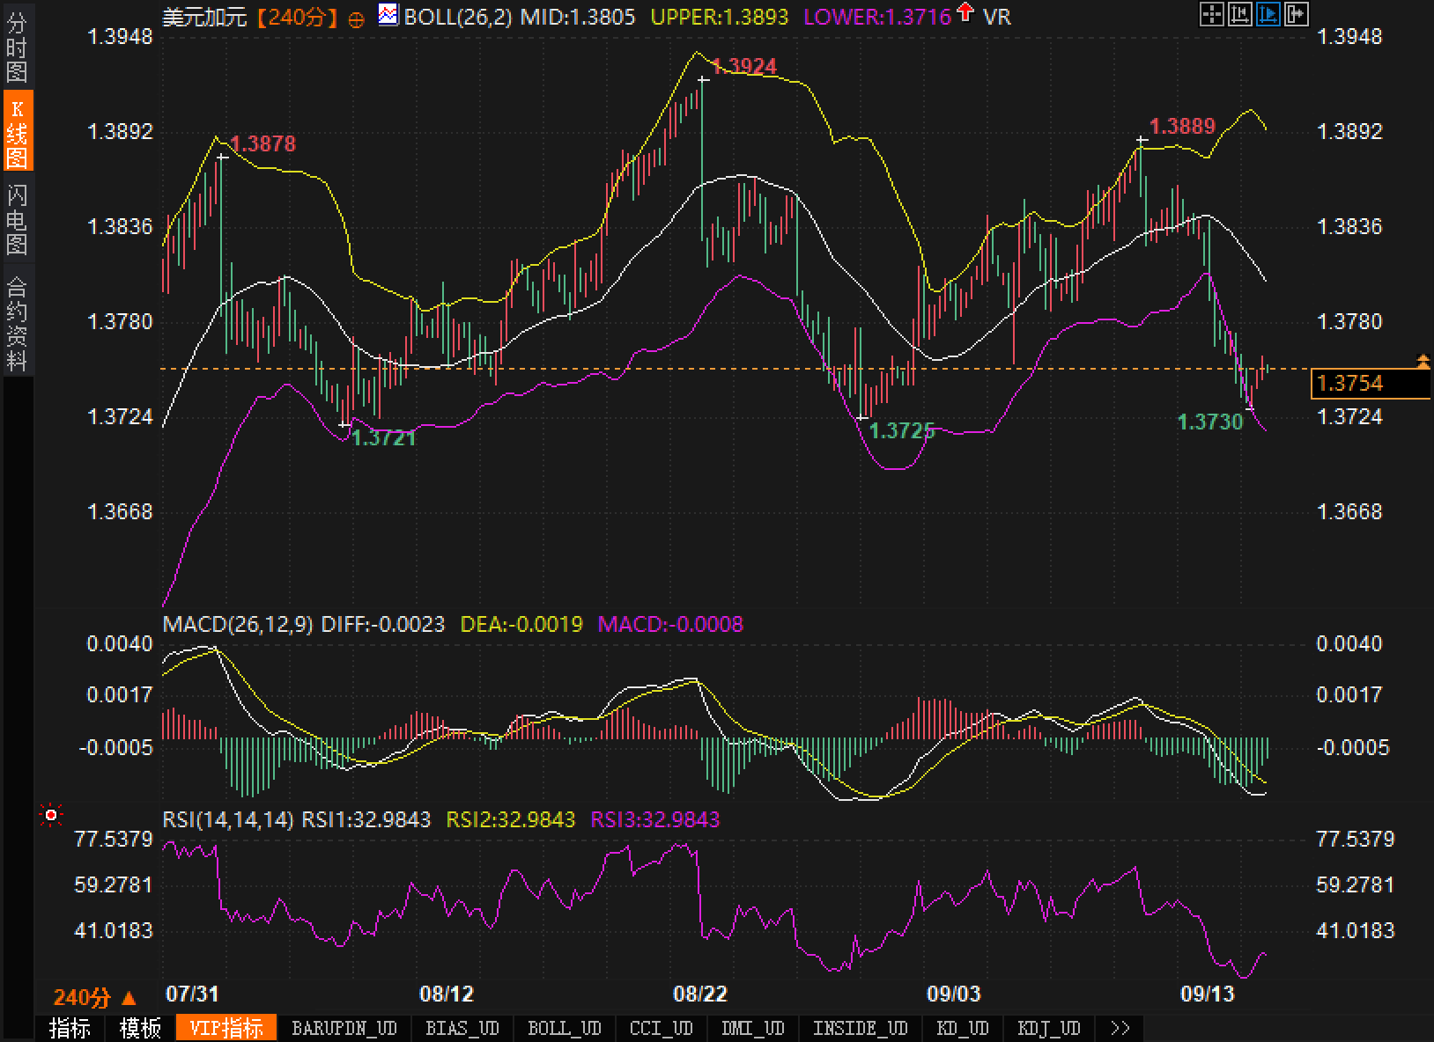Click the red upward arrow after LOWER value

pos(966,12)
